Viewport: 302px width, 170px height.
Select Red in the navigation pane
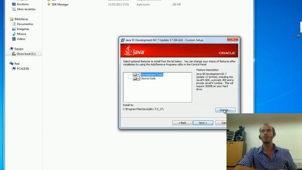pyautogui.click(x=17, y=64)
